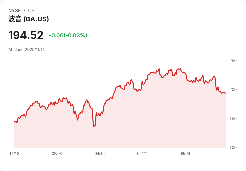The width and height of the screenshot is (246, 171).
Task: Click the 250 y-axis label
Action: [x=233, y=61]
